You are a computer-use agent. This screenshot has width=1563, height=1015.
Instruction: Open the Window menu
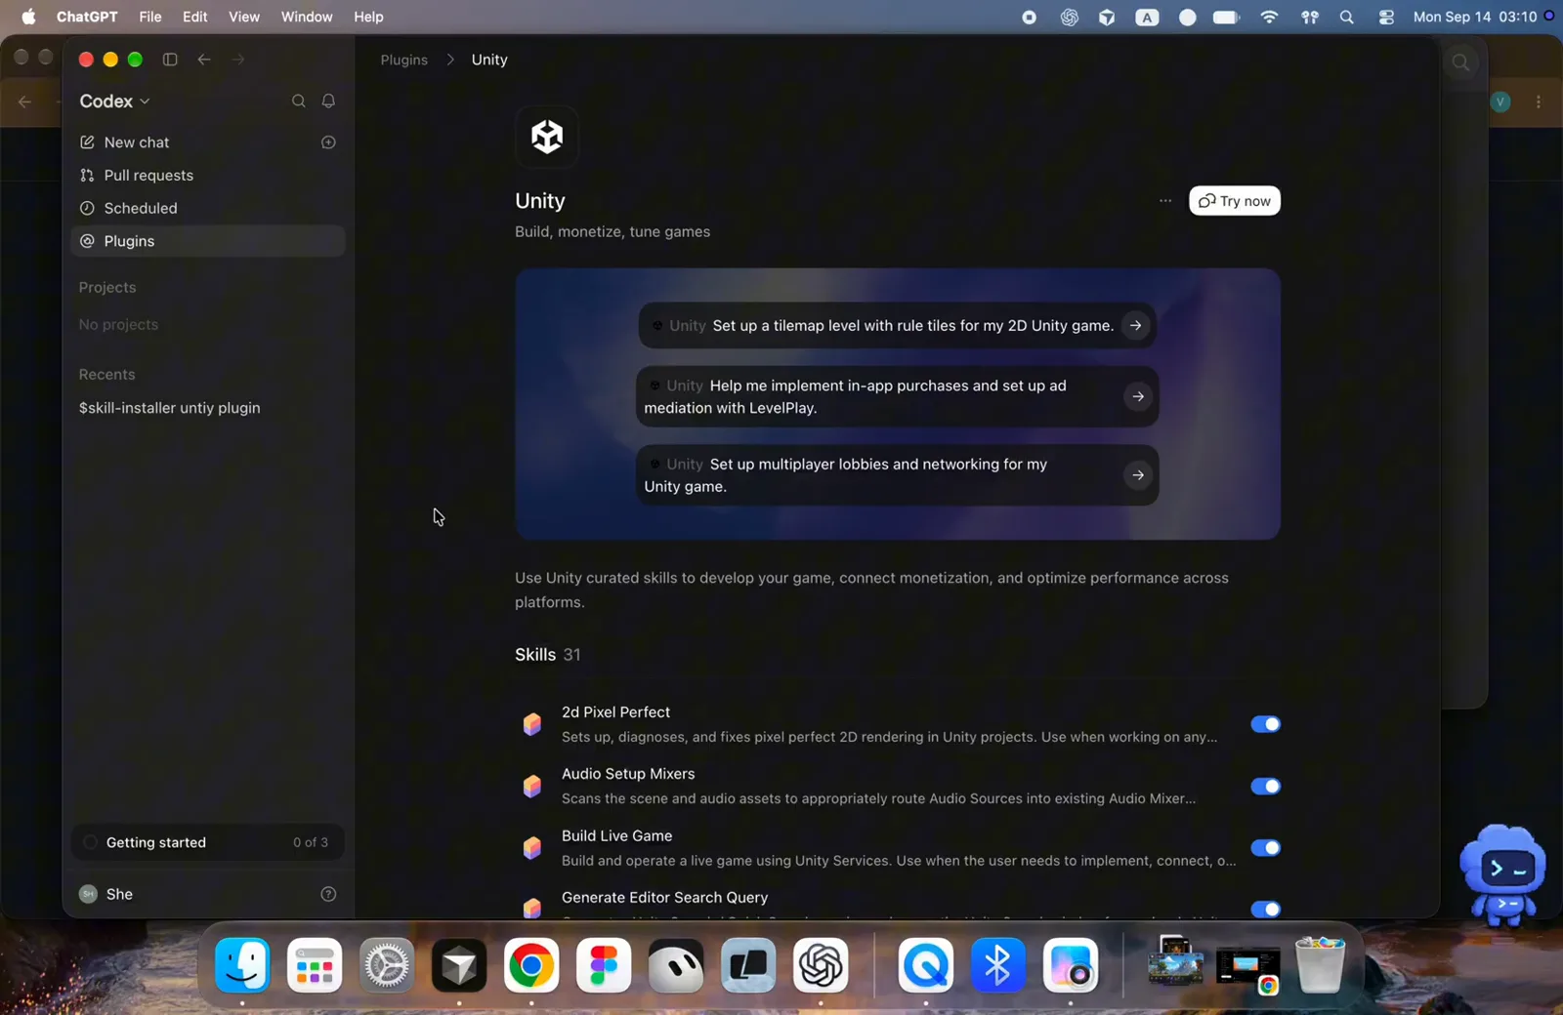pyautogui.click(x=307, y=18)
